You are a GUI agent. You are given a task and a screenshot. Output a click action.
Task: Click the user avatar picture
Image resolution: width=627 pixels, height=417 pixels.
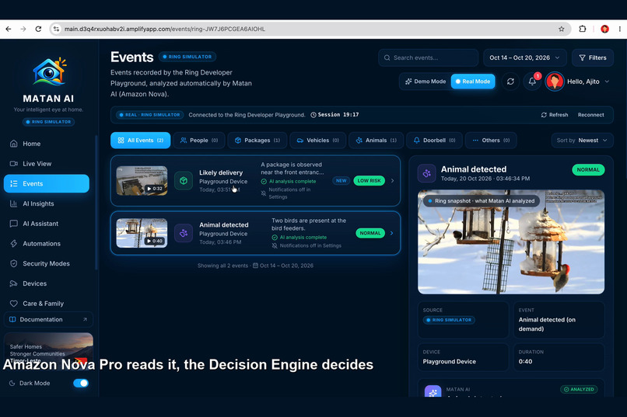tap(555, 82)
